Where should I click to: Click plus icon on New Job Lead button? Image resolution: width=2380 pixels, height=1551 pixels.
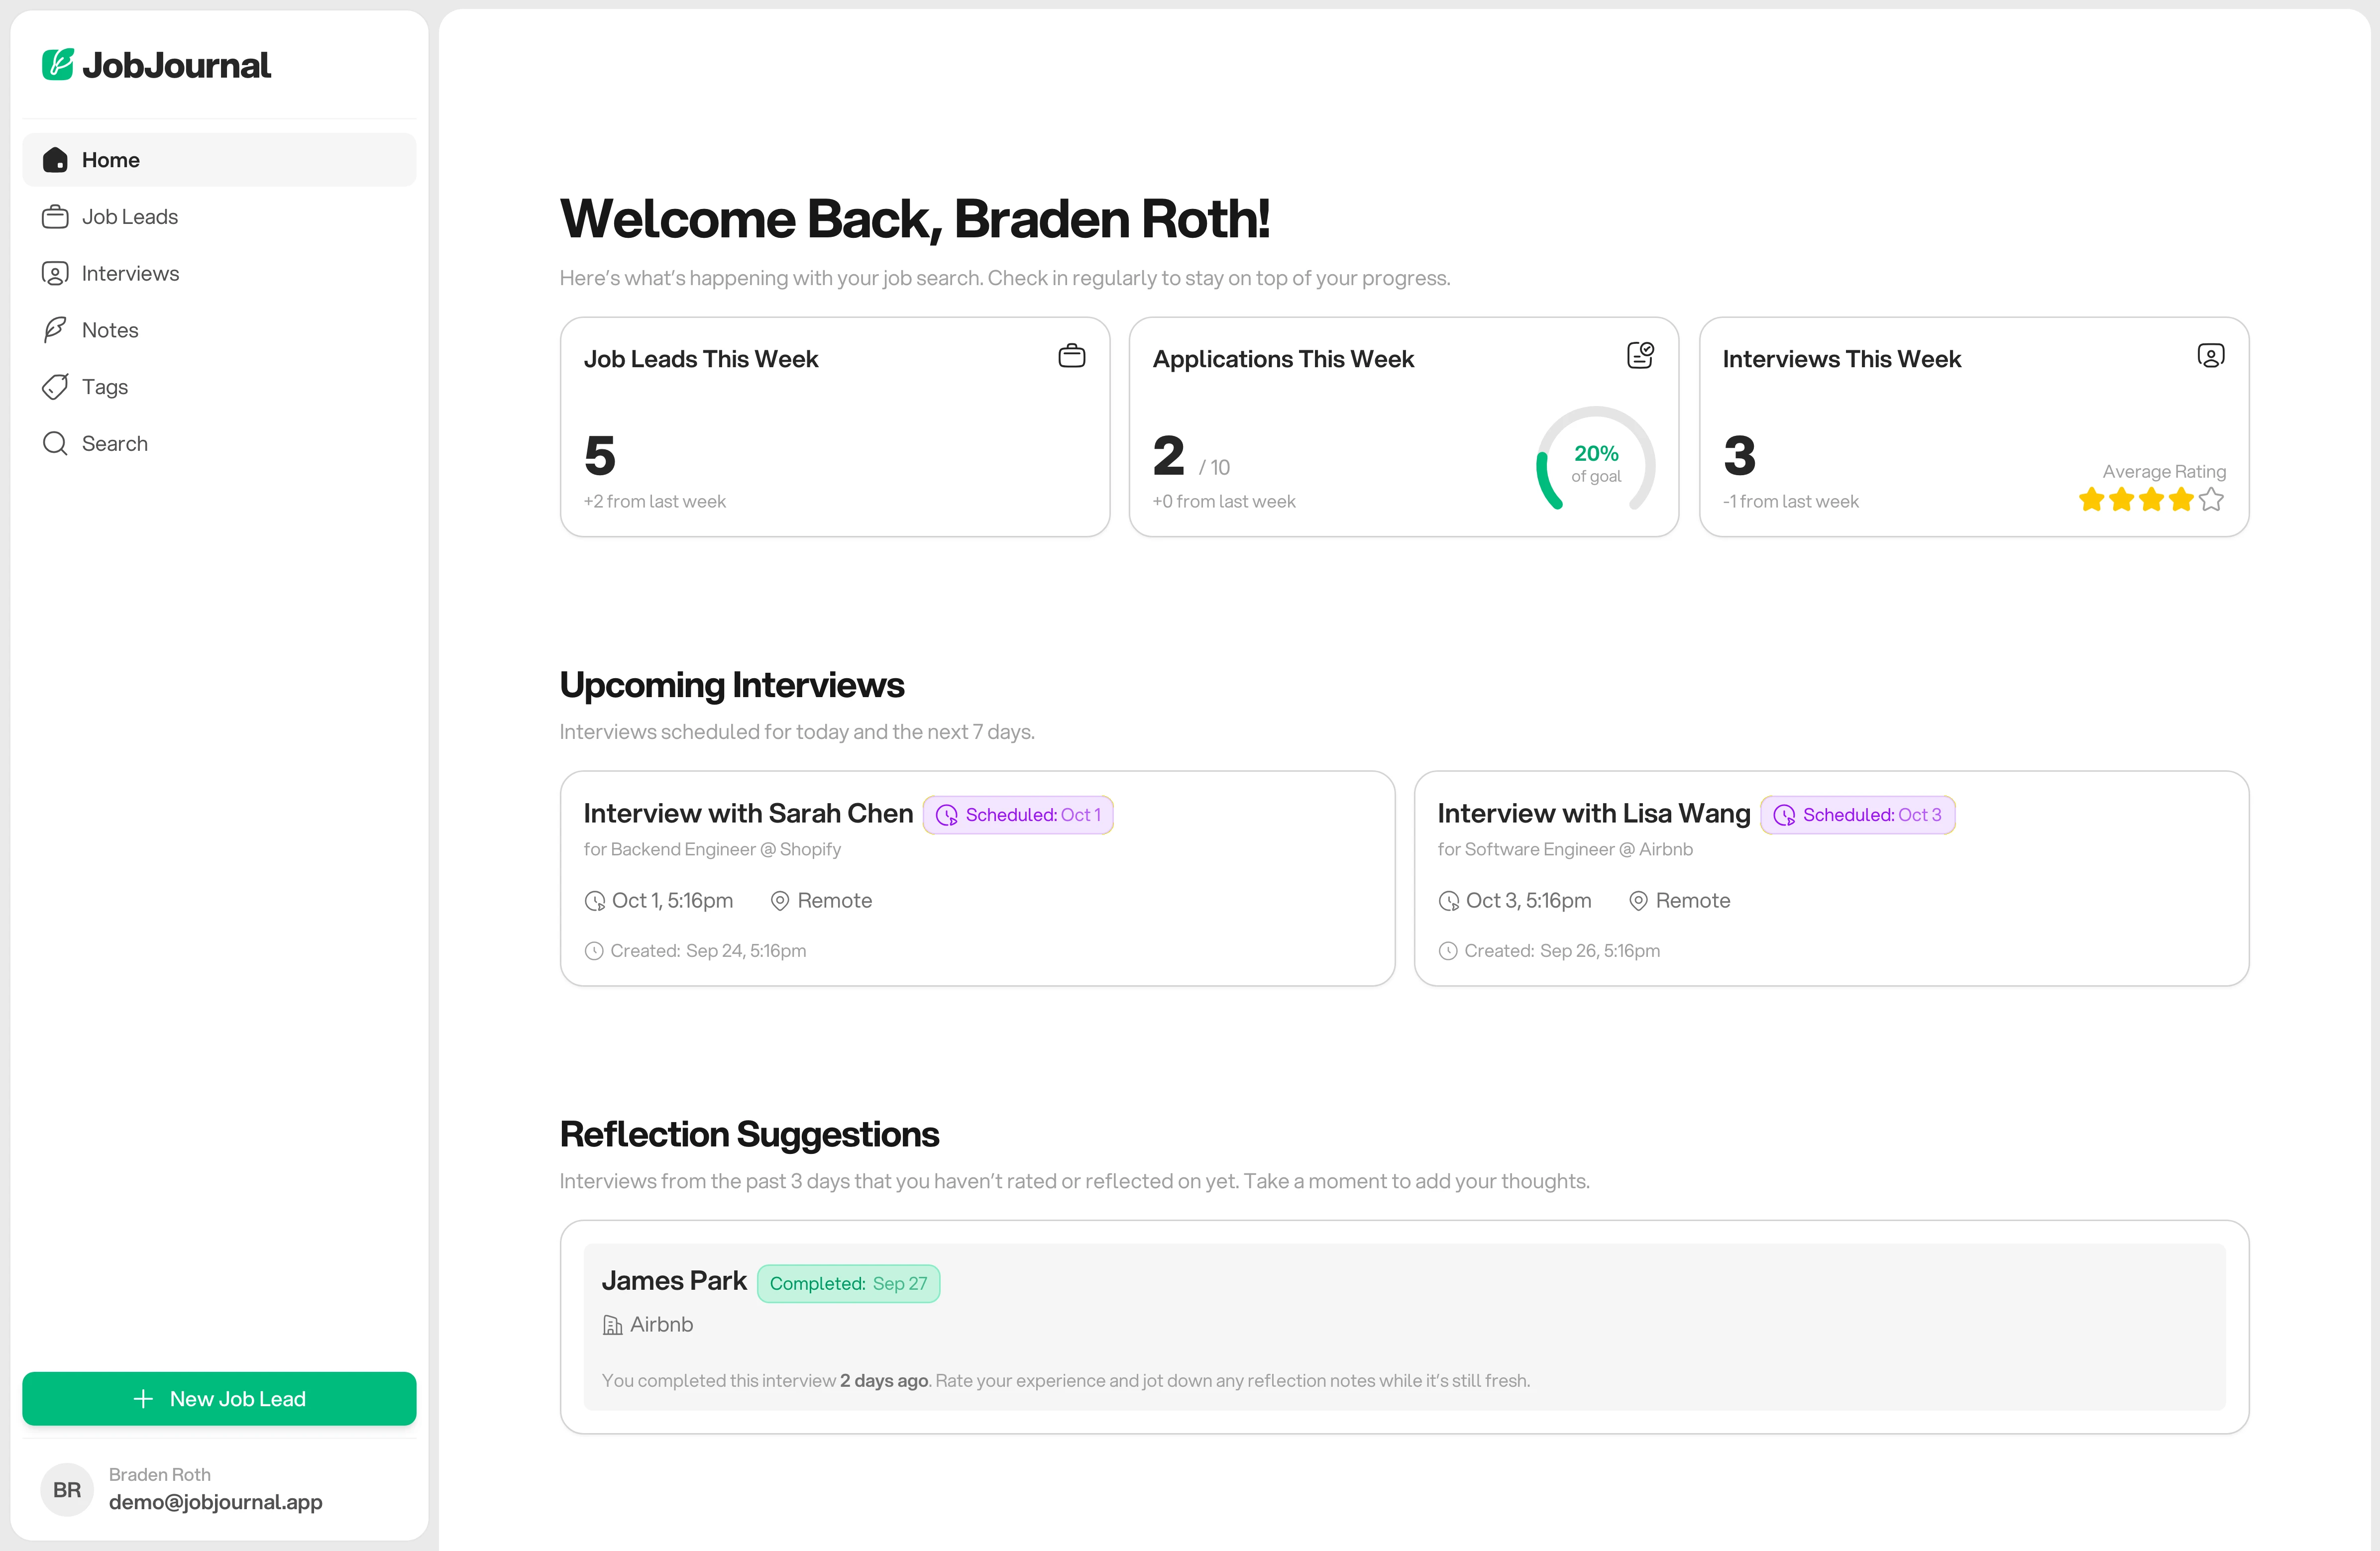pos(143,1399)
